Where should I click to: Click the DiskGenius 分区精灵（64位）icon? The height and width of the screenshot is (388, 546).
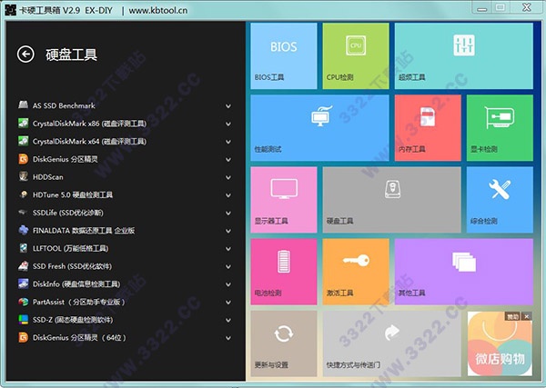click(x=24, y=337)
